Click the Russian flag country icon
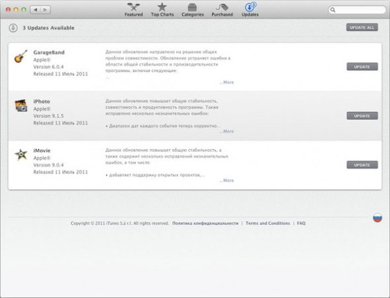Image resolution: width=390 pixels, height=298 pixels. [377, 218]
